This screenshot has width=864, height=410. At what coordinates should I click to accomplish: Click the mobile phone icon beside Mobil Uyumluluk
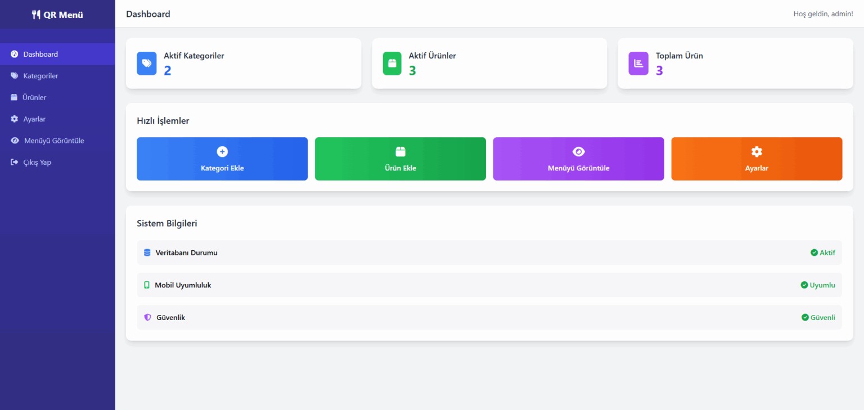coord(147,285)
